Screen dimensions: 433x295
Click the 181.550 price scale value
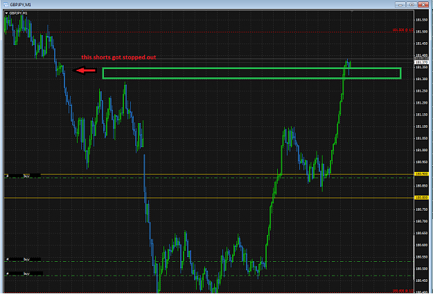pyautogui.click(x=422, y=20)
